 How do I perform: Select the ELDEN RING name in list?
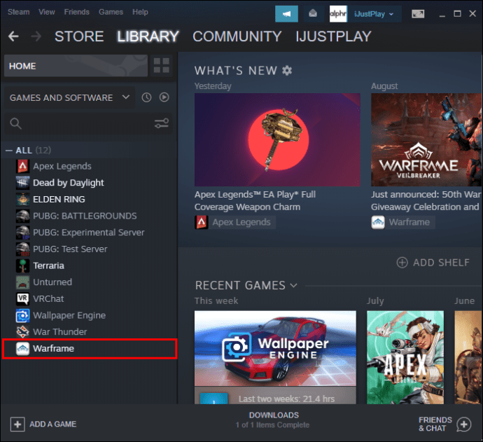pos(59,200)
